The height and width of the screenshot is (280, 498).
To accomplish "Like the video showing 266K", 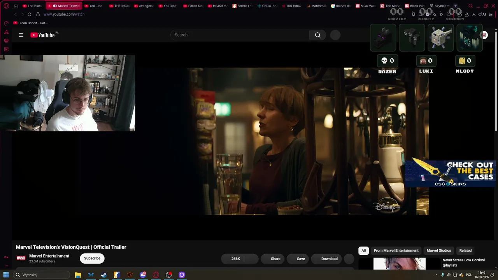I will click(x=233, y=259).
